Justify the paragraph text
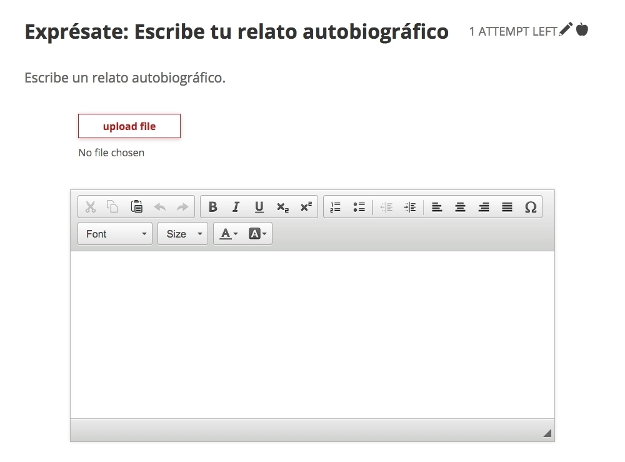Image resolution: width=625 pixels, height=462 pixels. pyautogui.click(x=507, y=207)
